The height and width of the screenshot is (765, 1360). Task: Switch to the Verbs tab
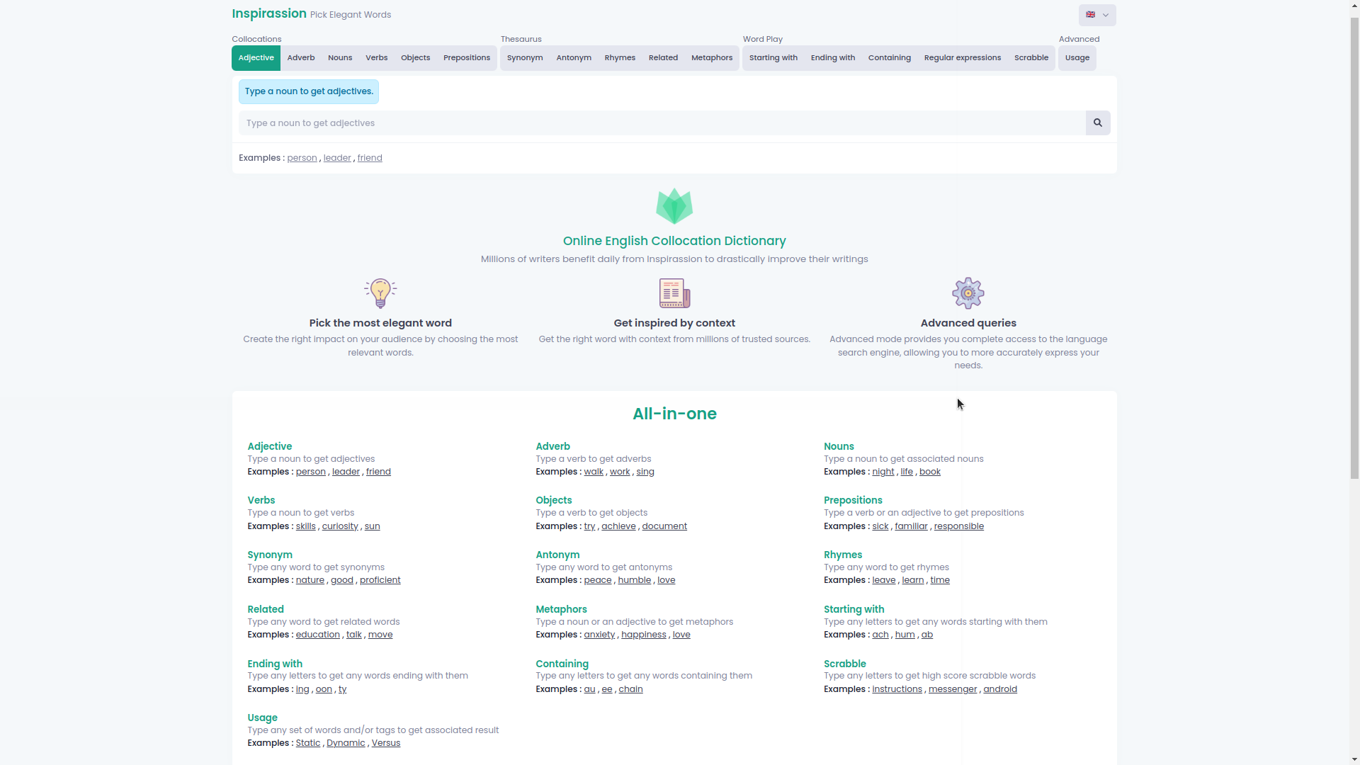click(x=376, y=58)
